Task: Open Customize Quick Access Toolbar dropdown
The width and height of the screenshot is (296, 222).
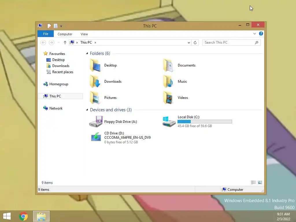Action: [x=61, y=26]
